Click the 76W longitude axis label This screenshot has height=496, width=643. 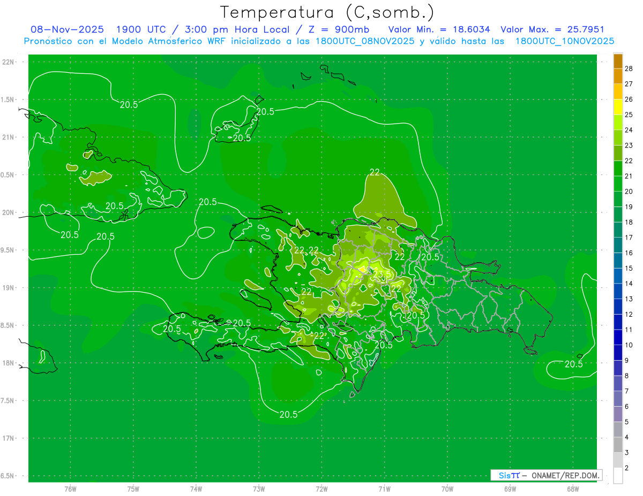click(x=70, y=489)
